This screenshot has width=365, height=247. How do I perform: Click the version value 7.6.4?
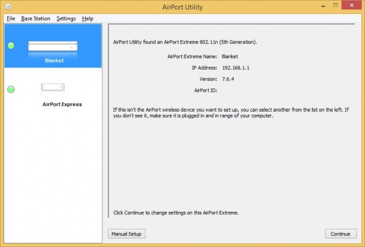coord(228,79)
